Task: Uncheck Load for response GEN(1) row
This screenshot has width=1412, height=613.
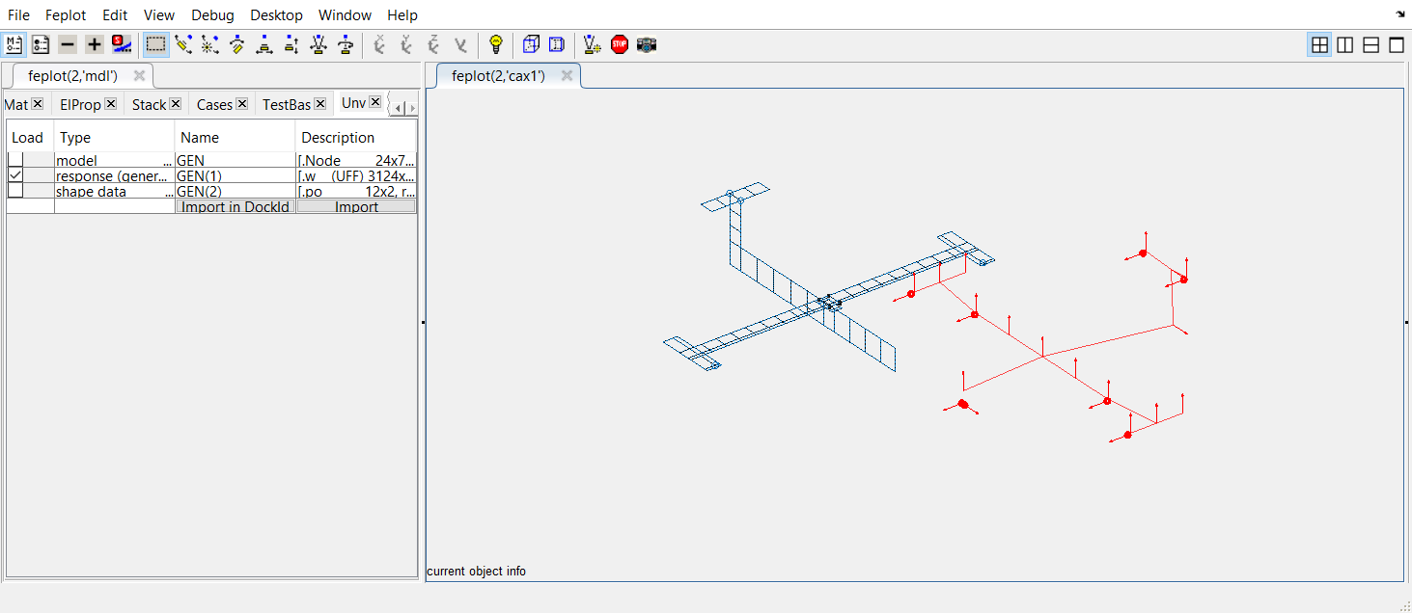Action: (x=15, y=175)
